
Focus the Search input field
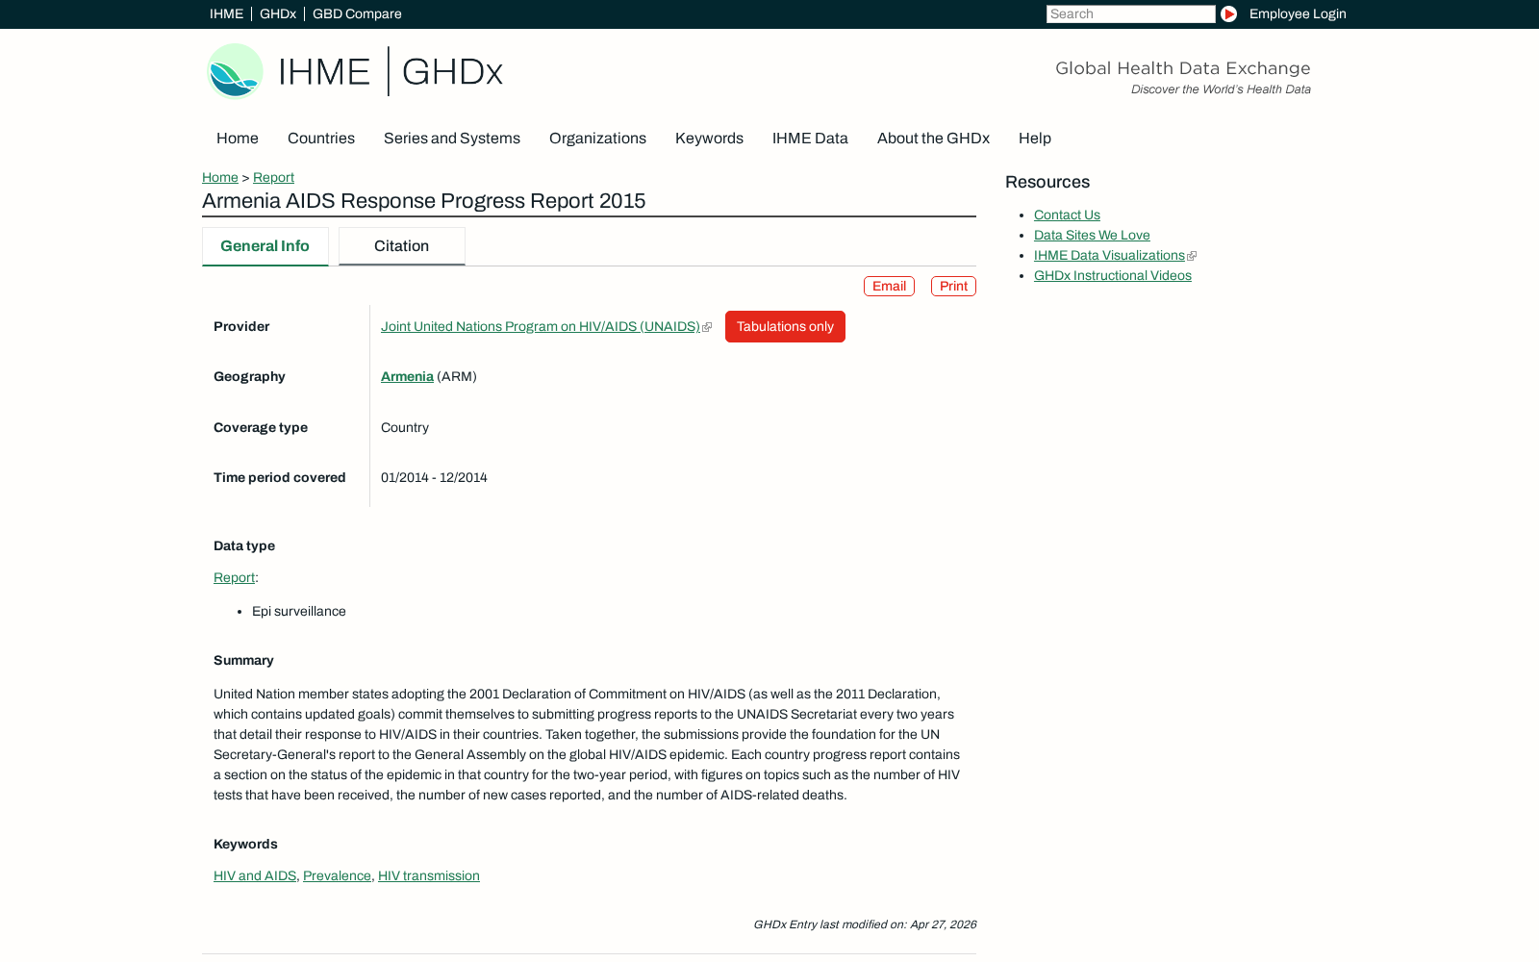[1130, 13]
